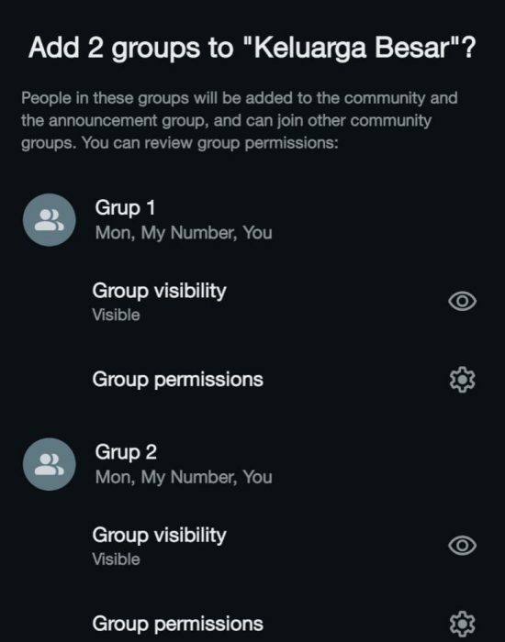Select the Grup 2 group name
The image size is (505, 642).
(x=126, y=452)
